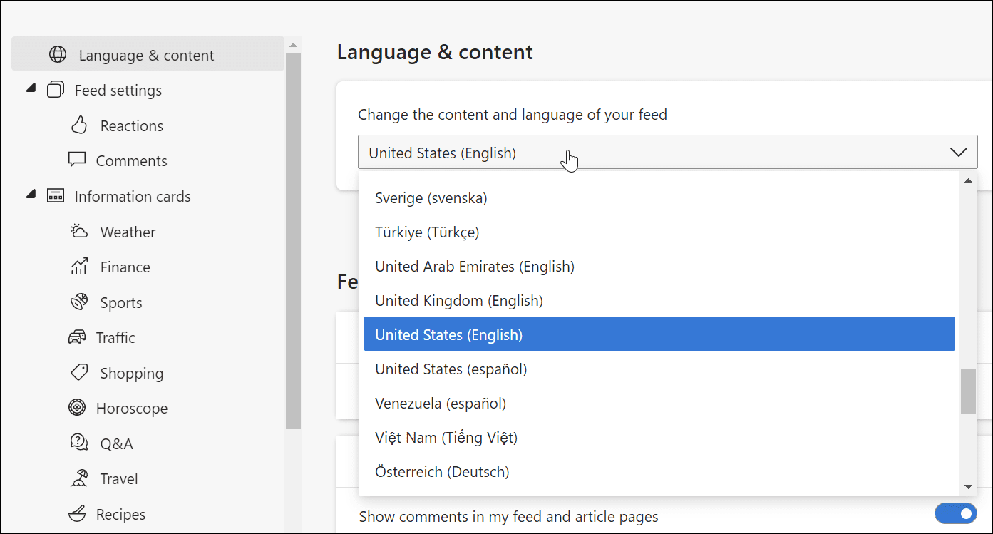Click the Reactions thumbs-up icon
This screenshot has height=534, width=993.
[x=78, y=125]
